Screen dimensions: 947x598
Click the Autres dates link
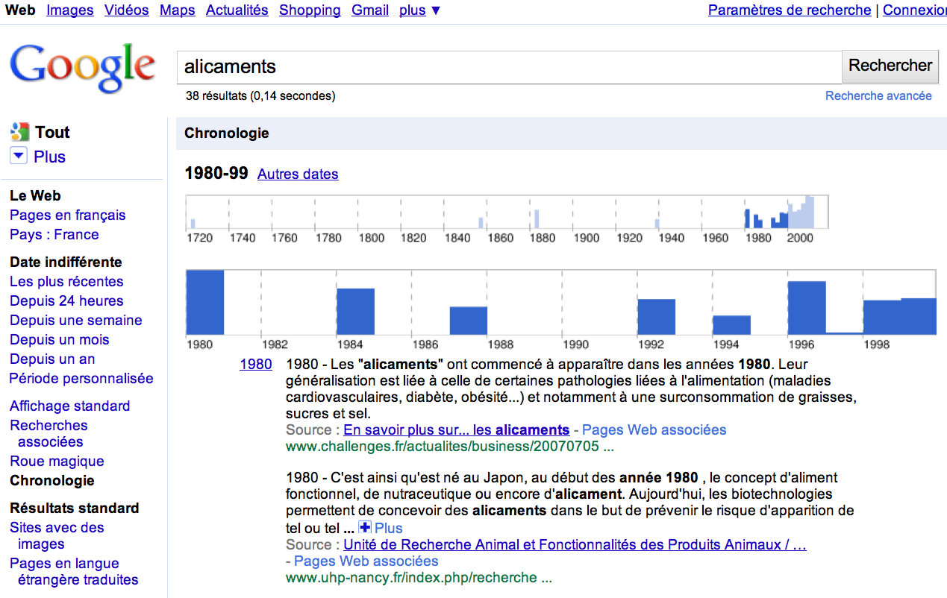click(x=298, y=174)
